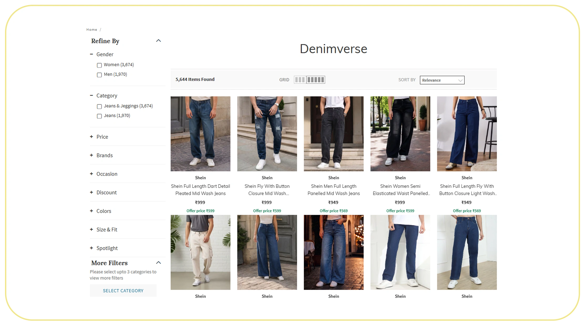
Task: Open Light Wash wide-leg jeans image
Action: tap(467, 134)
